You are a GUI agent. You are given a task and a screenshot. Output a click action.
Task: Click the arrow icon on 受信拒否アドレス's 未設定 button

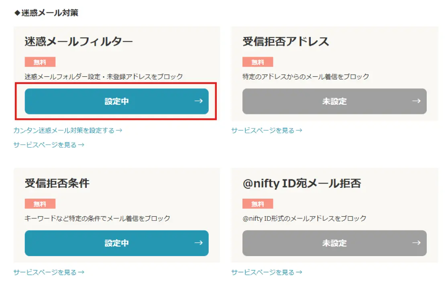(x=416, y=101)
